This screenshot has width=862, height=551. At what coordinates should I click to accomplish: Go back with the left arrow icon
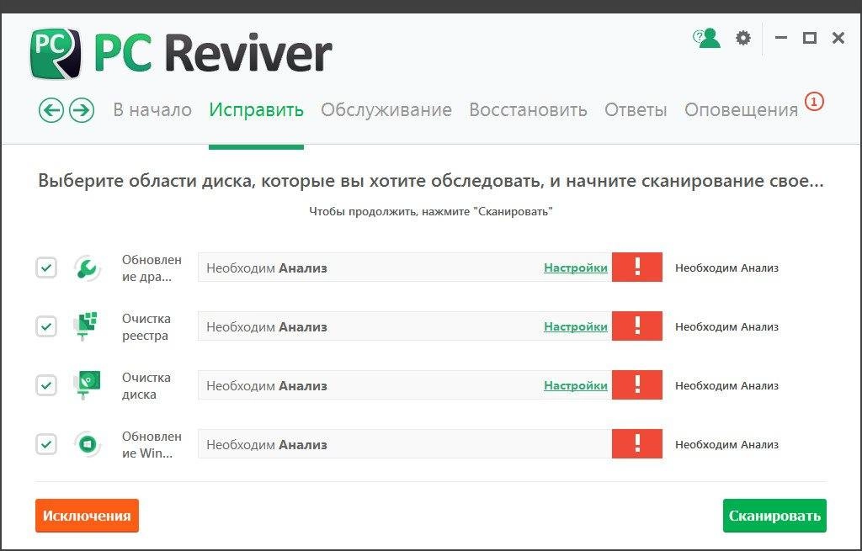(51, 110)
